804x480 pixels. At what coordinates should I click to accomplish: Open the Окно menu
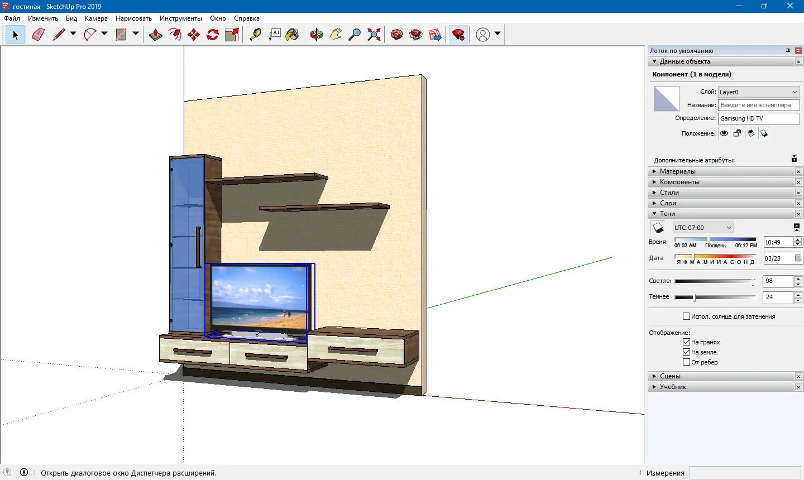(x=218, y=18)
